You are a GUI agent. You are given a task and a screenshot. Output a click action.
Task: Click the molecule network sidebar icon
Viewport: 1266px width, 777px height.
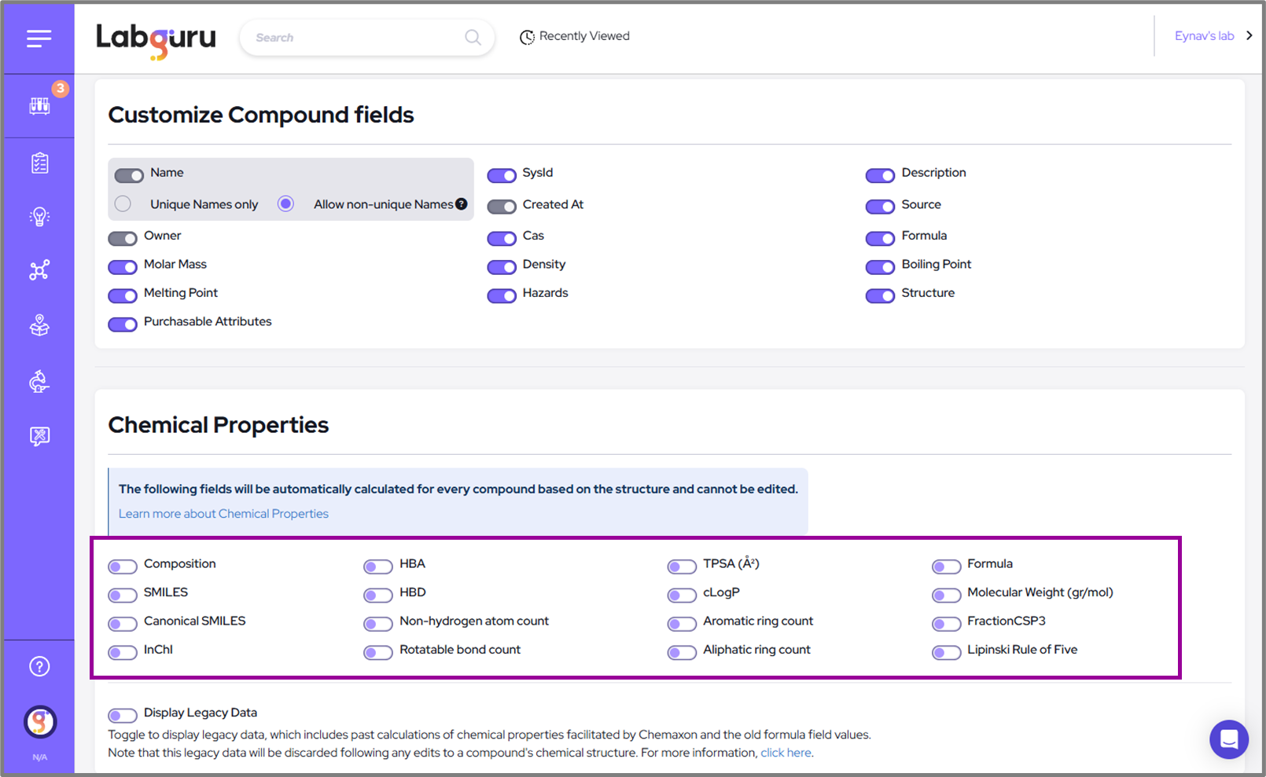pos(39,271)
